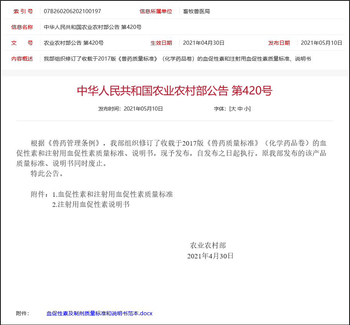This screenshot has height=325, width=350.
Task: Click the signed date 2021年4月30日
Action: pyautogui.click(x=210, y=256)
